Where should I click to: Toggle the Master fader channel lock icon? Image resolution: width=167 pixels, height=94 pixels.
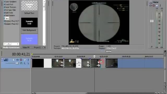152,47
